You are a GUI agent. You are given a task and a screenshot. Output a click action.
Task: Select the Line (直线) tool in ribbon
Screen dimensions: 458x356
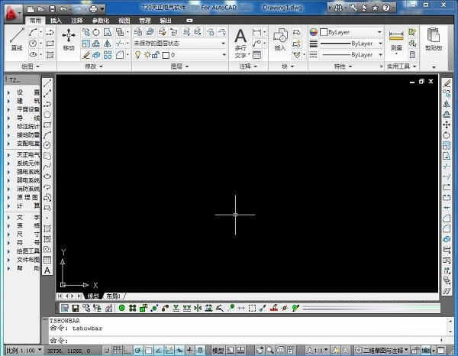(x=16, y=39)
